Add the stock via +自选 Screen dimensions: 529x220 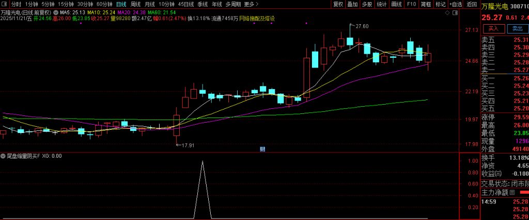455,4
